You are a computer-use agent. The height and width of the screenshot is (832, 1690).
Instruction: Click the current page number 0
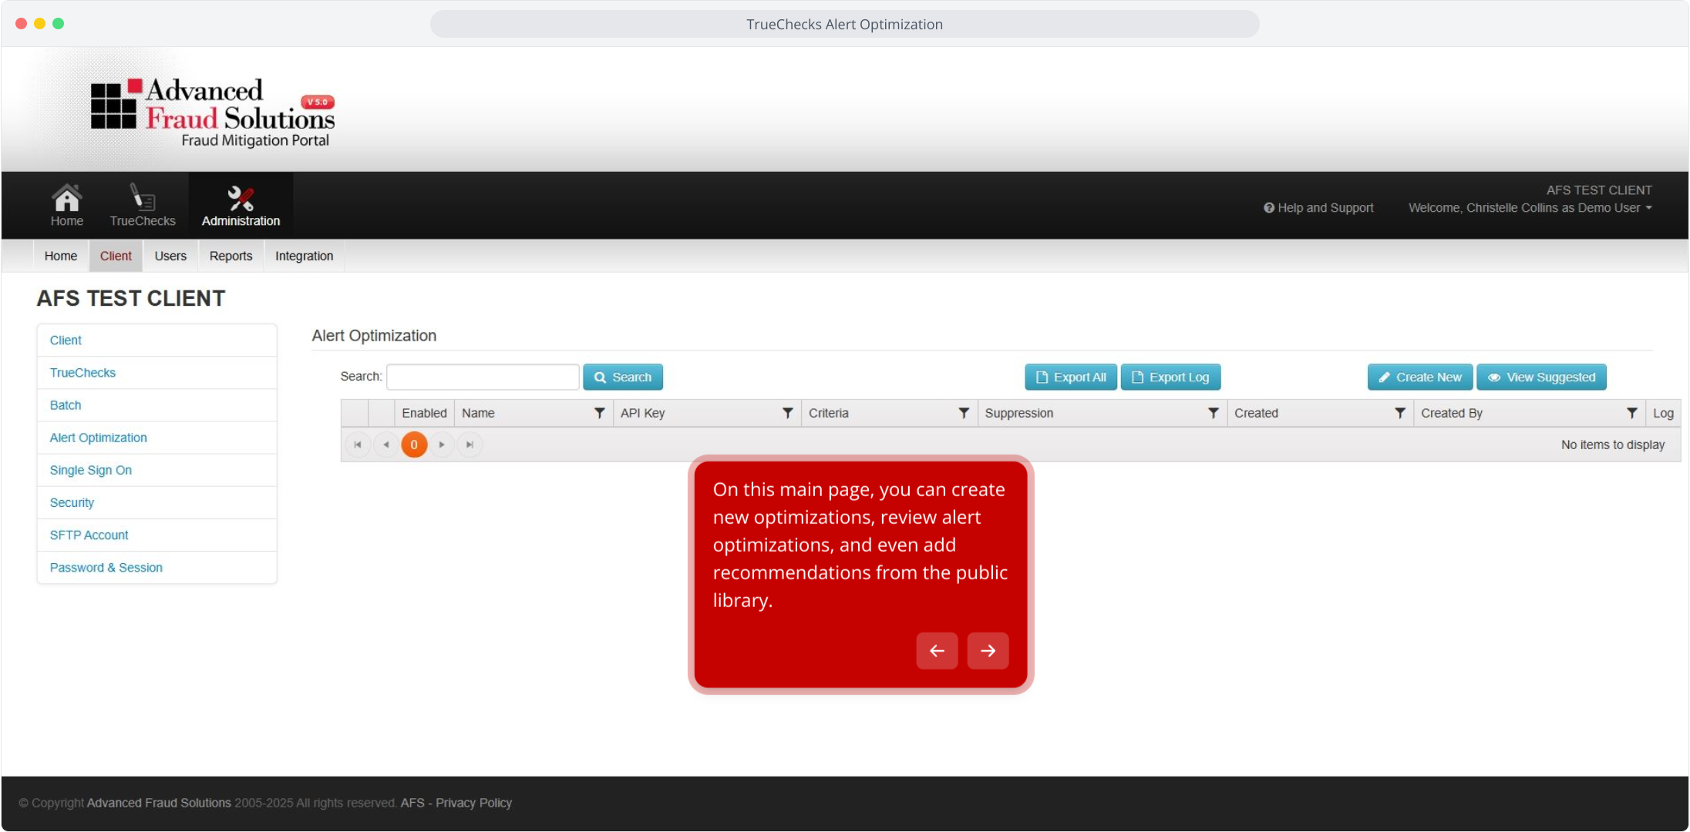click(x=414, y=445)
